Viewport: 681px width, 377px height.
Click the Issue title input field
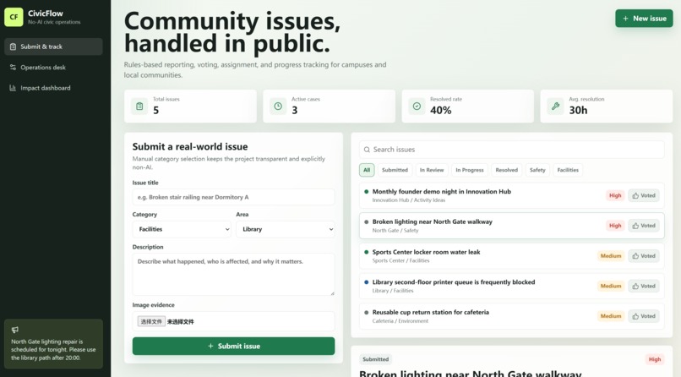(234, 197)
